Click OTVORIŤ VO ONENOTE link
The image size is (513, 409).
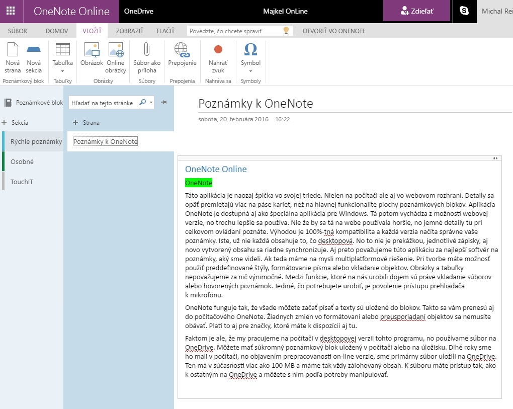coord(334,31)
